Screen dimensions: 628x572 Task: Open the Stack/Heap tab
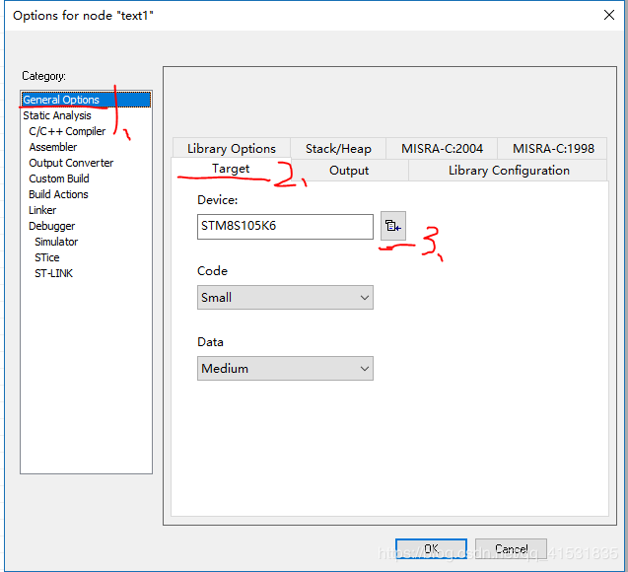(338, 149)
